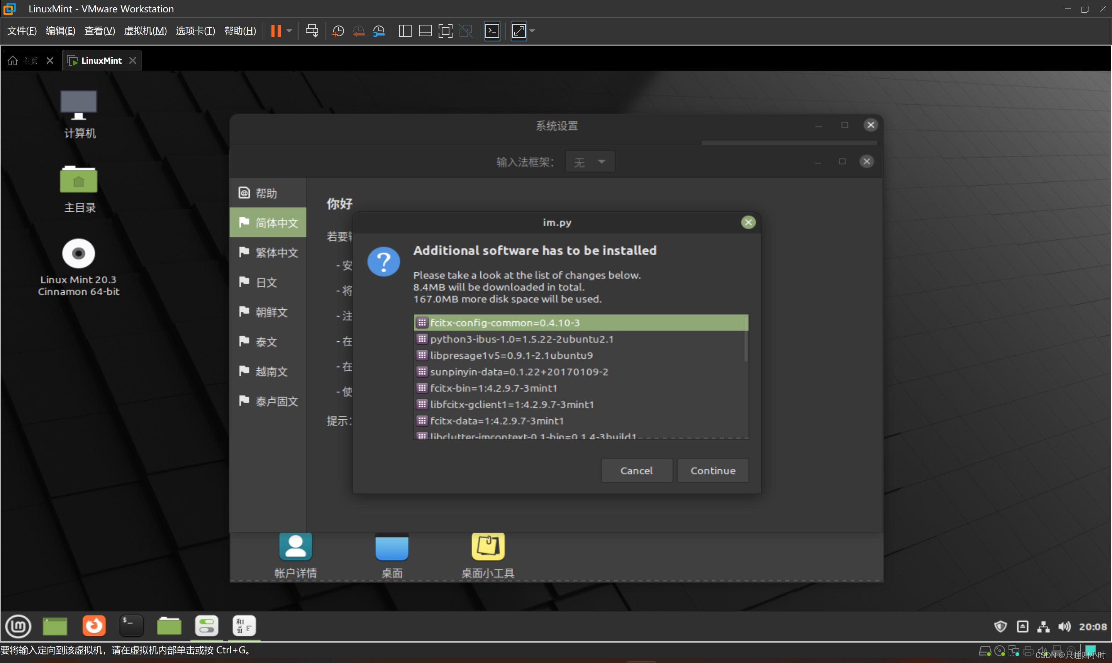Select the 计算机 desktop icon
Image resolution: width=1112 pixels, height=663 pixels.
79,114
